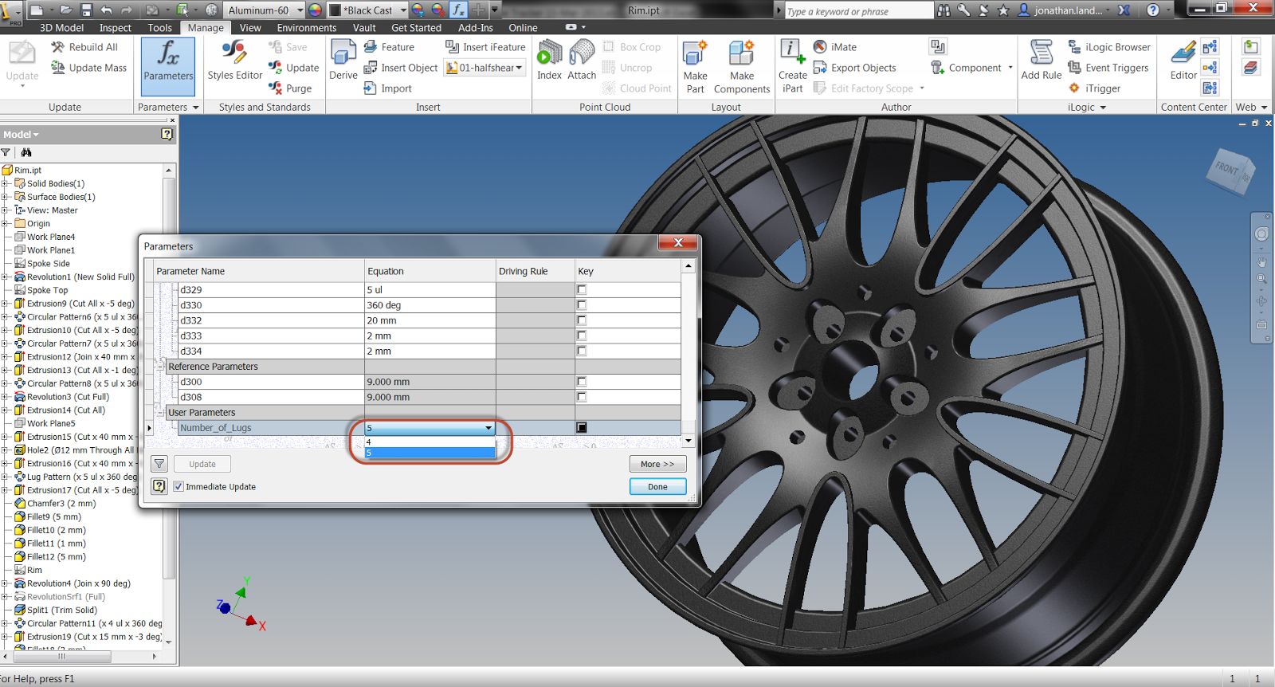
Task: Toggle the Key checkbox for d329
Action: [x=582, y=290]
